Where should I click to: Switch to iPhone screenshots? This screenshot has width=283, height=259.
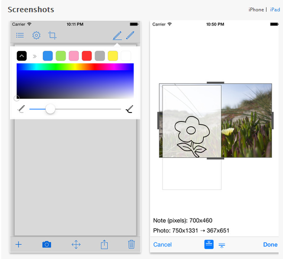click(256, 9)
